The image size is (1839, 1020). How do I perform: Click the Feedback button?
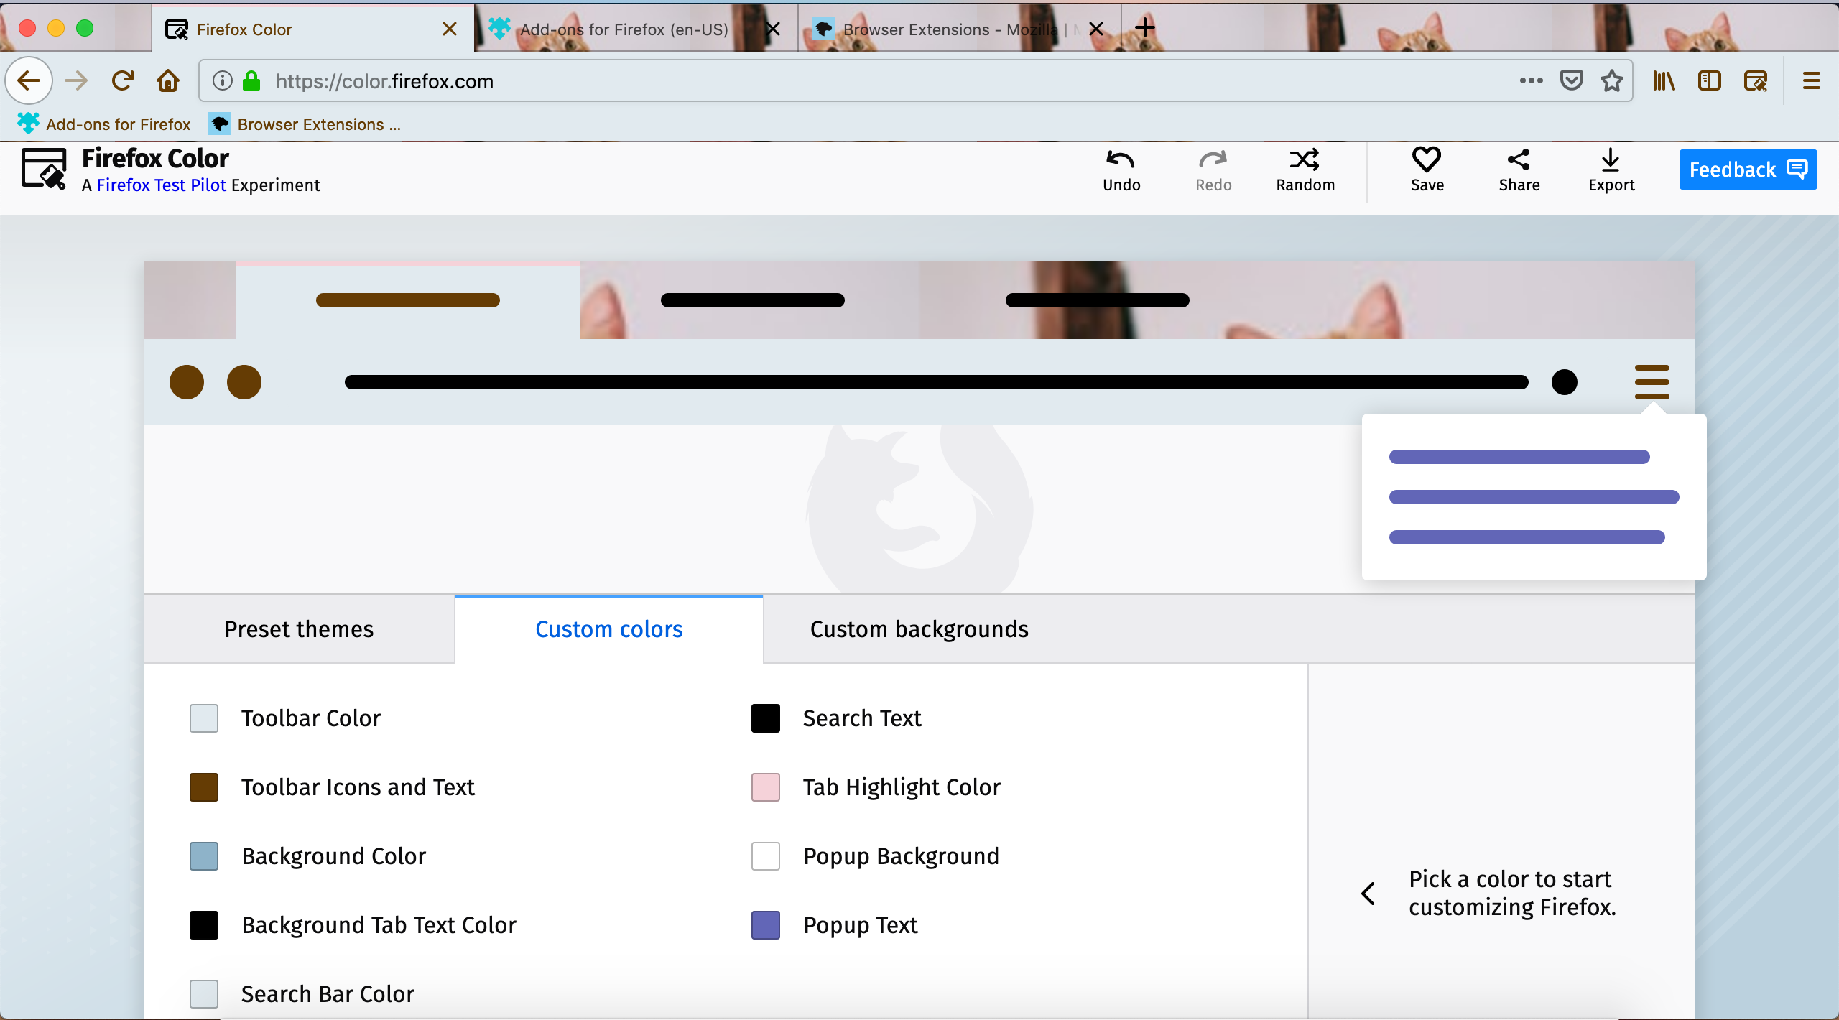[x=1748, y=170]
